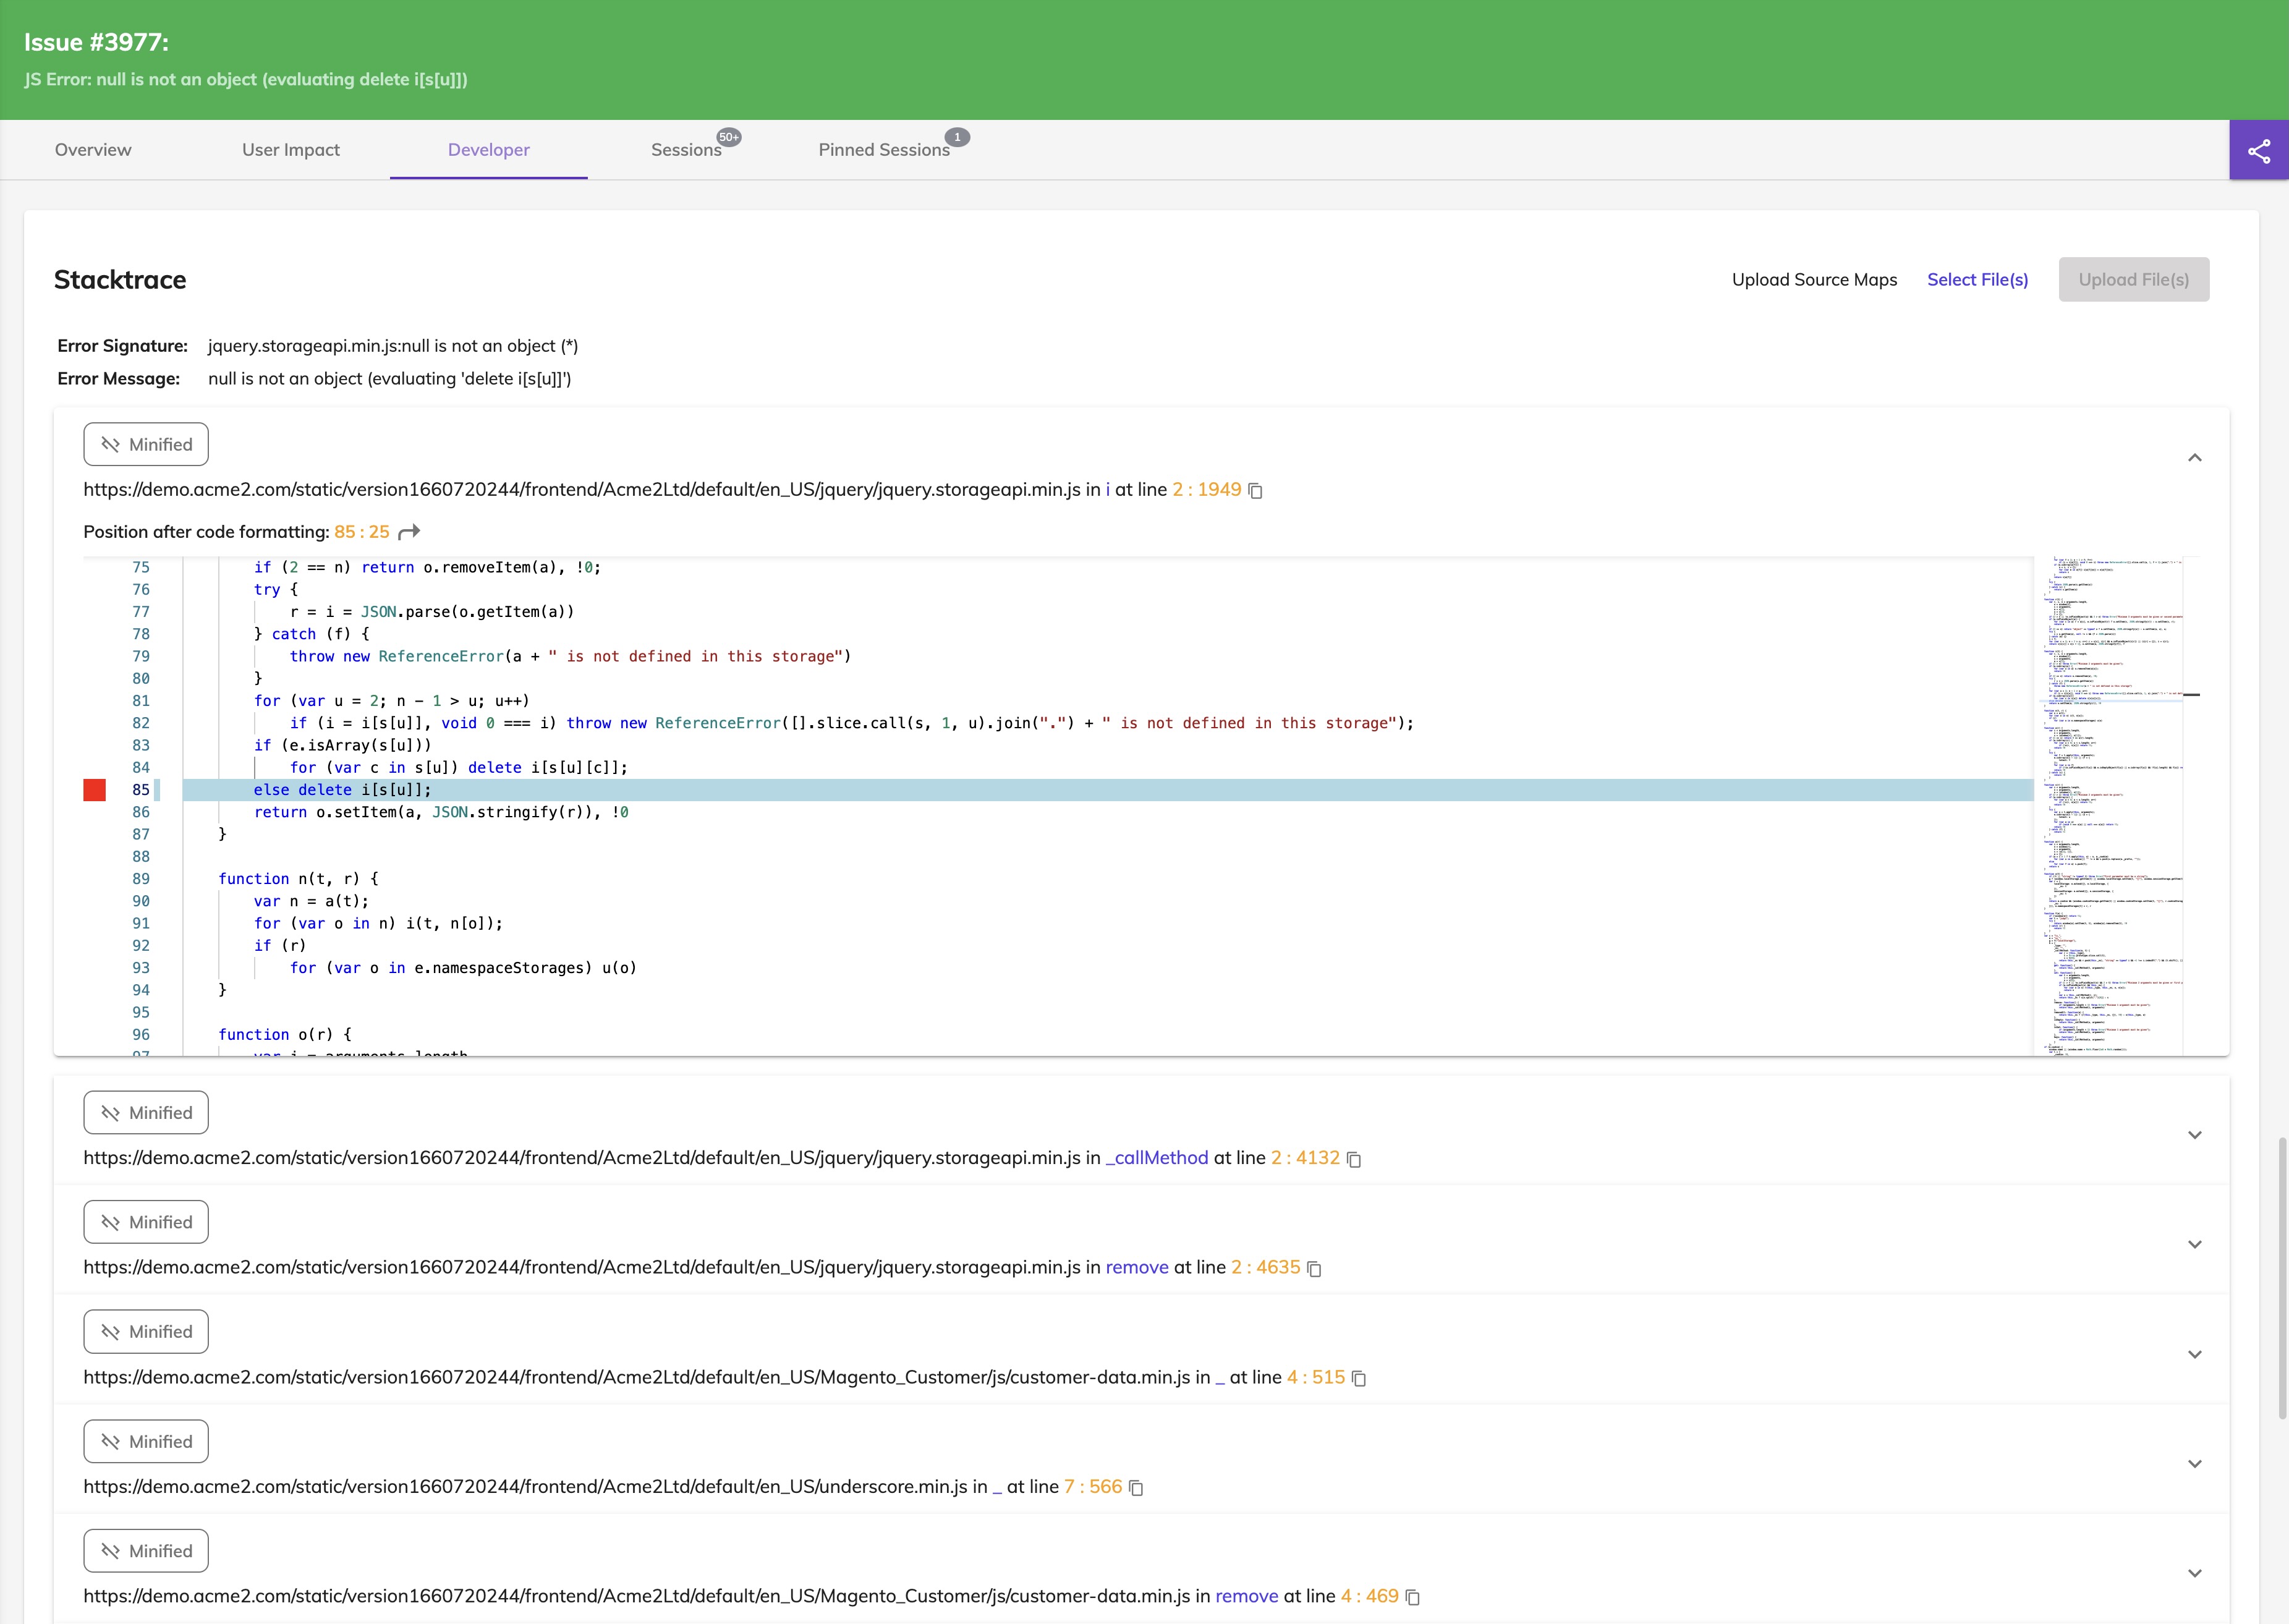Toggle Minified on first stack frame

coord(146,444)
